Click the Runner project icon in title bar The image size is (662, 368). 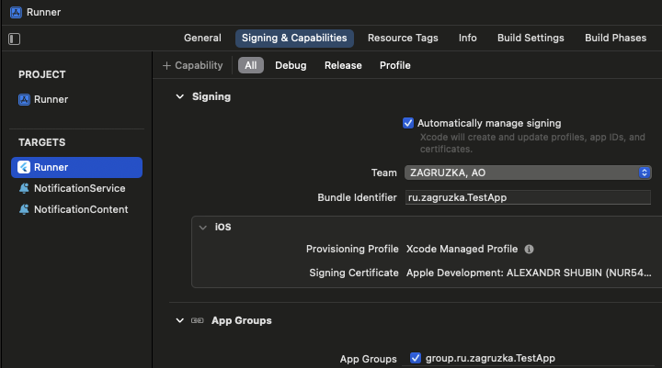click(x=16, y=12)
